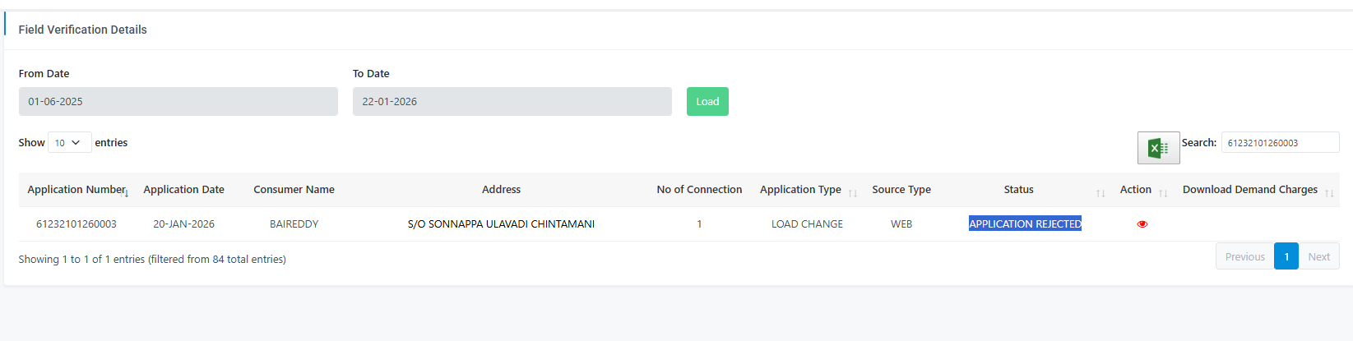This screenshot has height=341, width=1353.
Task: Sort by Application Type column arrows
Action: pos(853,193)
